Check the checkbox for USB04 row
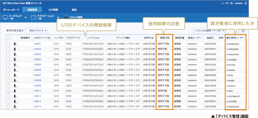The height and width of the screenshot is (118, 258). coord(8,60)
